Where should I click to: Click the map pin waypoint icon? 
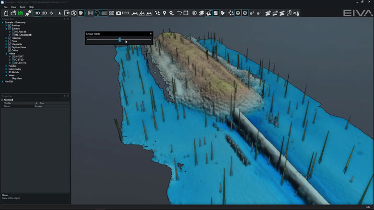[x=164, y=13]
